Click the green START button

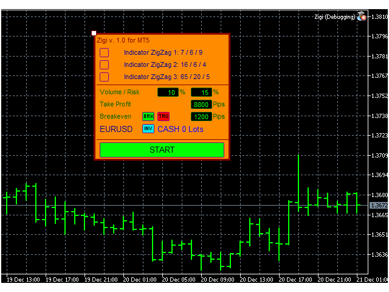(162, 150)
